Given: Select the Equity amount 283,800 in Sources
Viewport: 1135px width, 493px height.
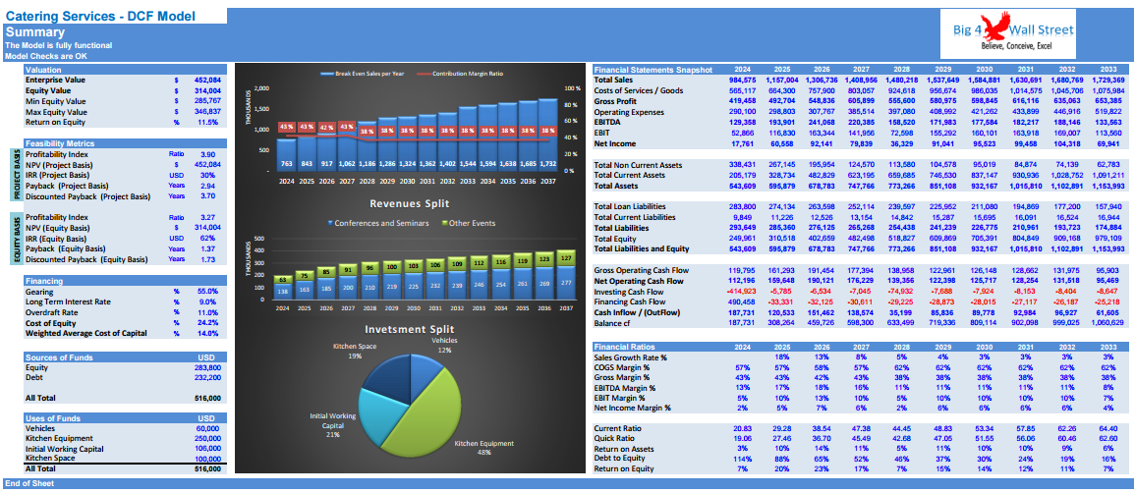Looking at the screenshot, I should pos(207,368).
